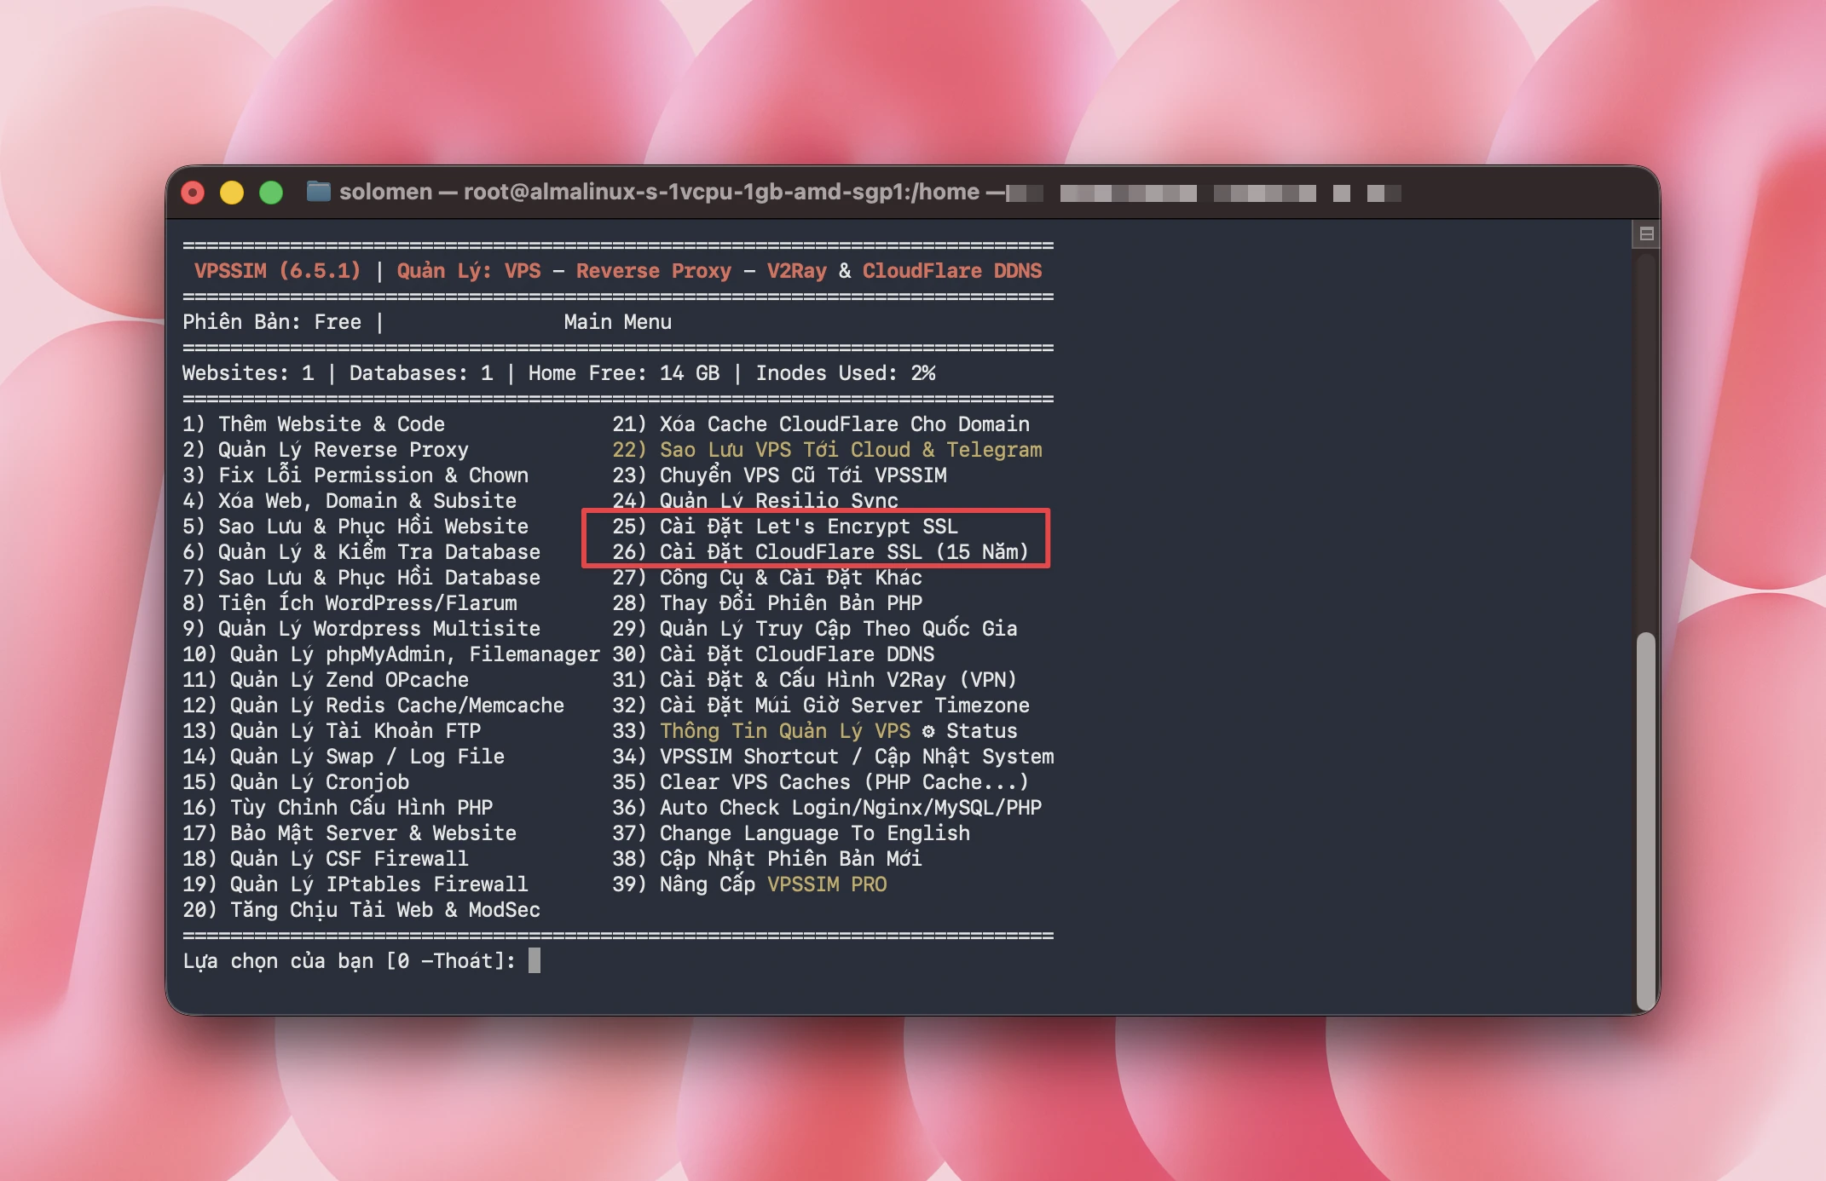The image size is (1826, 1181).
Task: Close the terminal window with red button
Action: coord(194,193)
